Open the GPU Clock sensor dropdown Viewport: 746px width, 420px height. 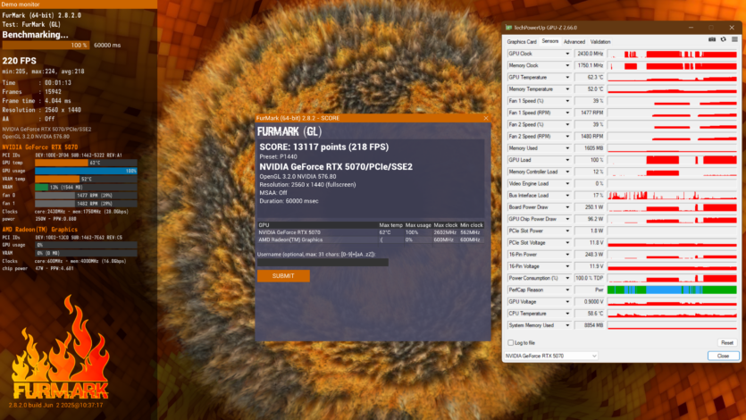(x=567, y=54)
